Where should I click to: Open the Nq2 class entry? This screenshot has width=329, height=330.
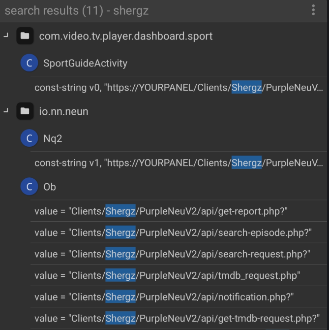click(x=53, y=138)
